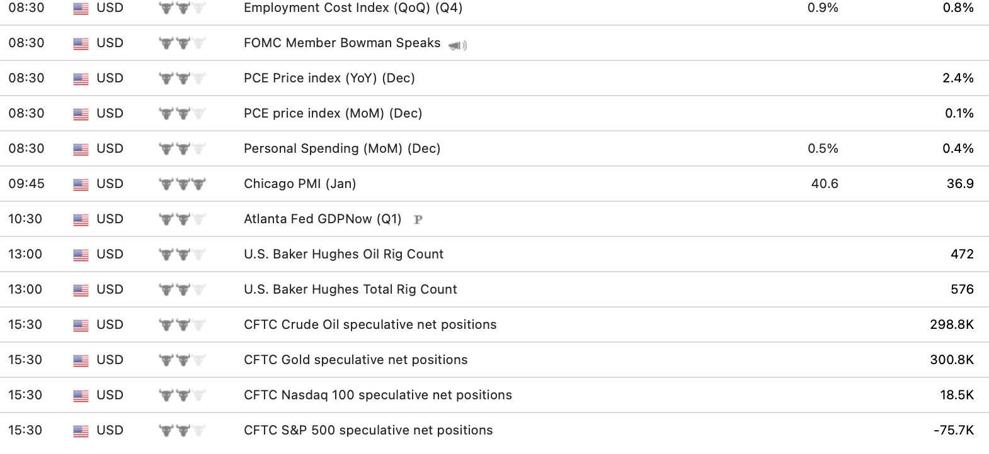Click the US flag beside Personal Spending (MoM)
This screenshot has width=989, height=454.
(81, 149)
